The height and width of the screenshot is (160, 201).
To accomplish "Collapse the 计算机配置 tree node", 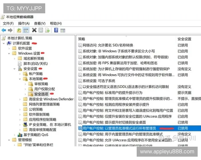I will point(4,43).
